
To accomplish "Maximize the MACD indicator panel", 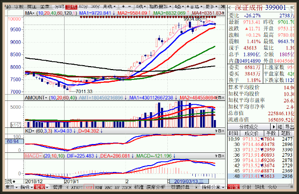I will pos(220,156).
